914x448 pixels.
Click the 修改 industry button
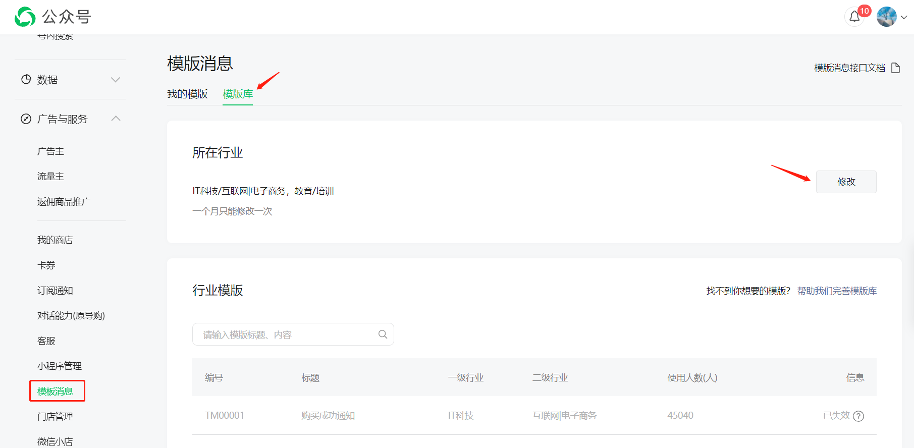coord(846,182)
